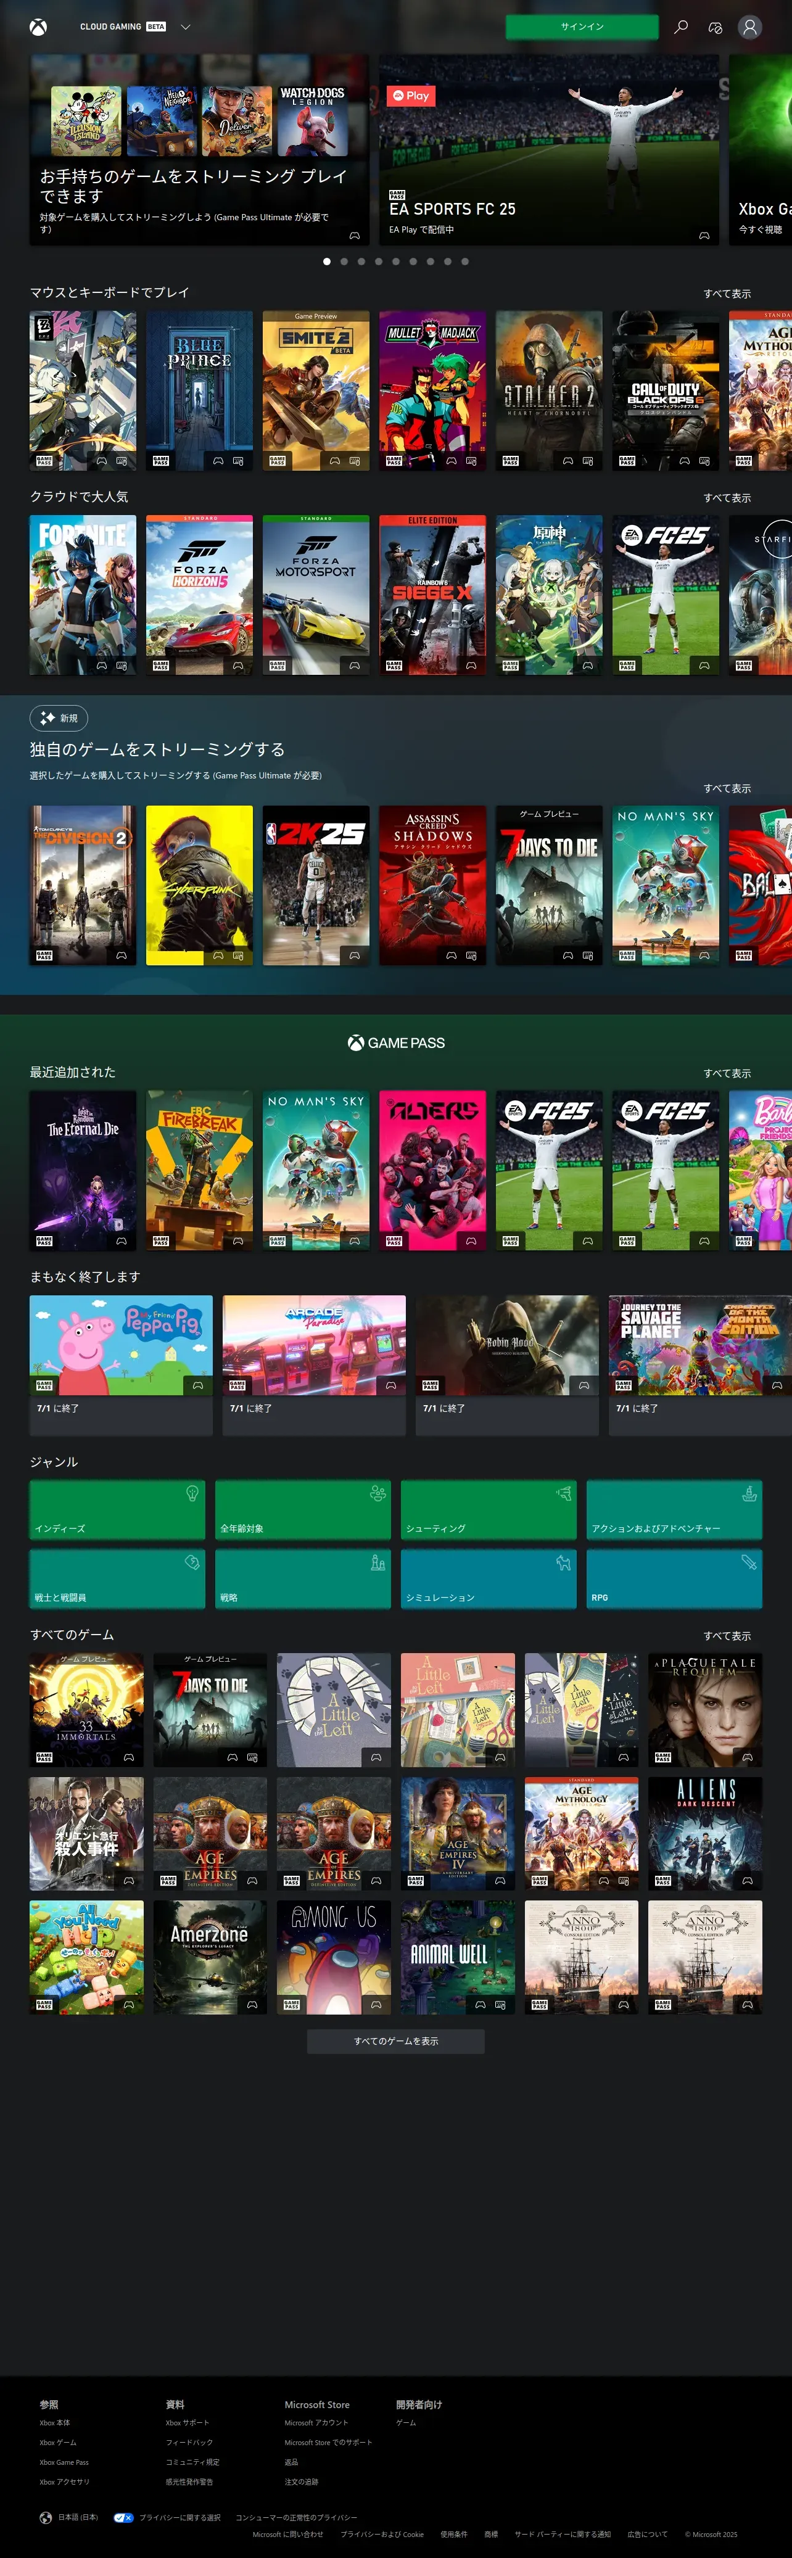Open the Age of Empires IV tile
Viewport: 792px width, 2558px height.
[x=458, y=1833]
